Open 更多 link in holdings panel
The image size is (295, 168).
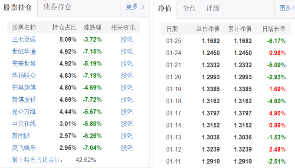click(135, 7)
